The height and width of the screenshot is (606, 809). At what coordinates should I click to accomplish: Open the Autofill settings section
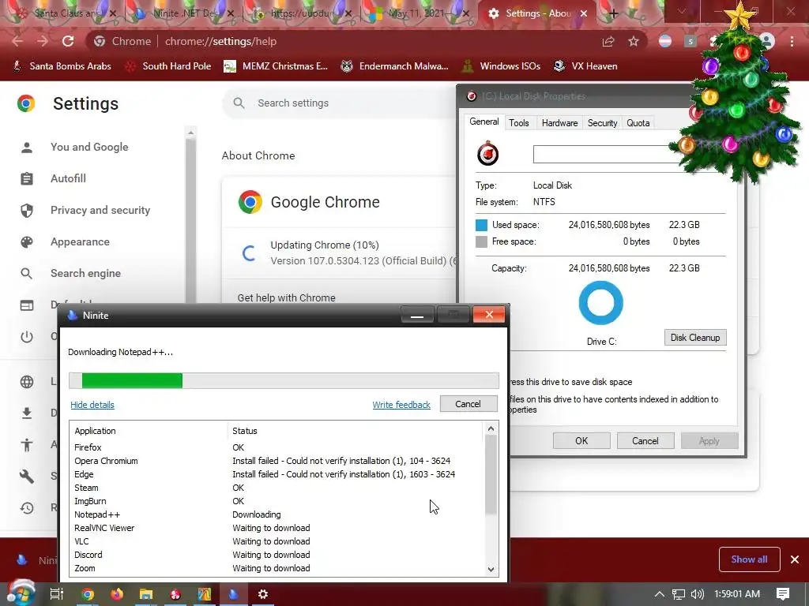click(x=68, y=178)
